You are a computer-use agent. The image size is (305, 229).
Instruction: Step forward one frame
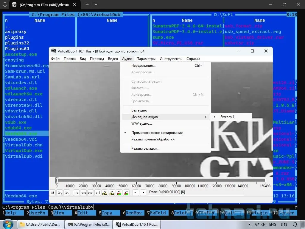(x=91, y=193)
